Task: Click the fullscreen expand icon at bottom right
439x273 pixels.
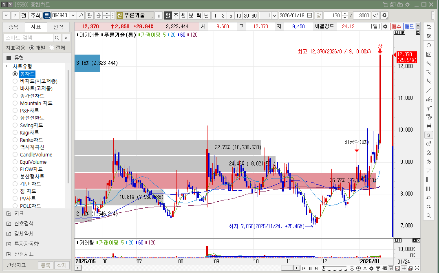Action: tap(417, 268)
